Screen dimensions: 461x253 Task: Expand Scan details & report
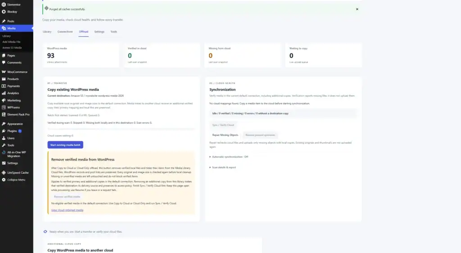pos(222,167)
